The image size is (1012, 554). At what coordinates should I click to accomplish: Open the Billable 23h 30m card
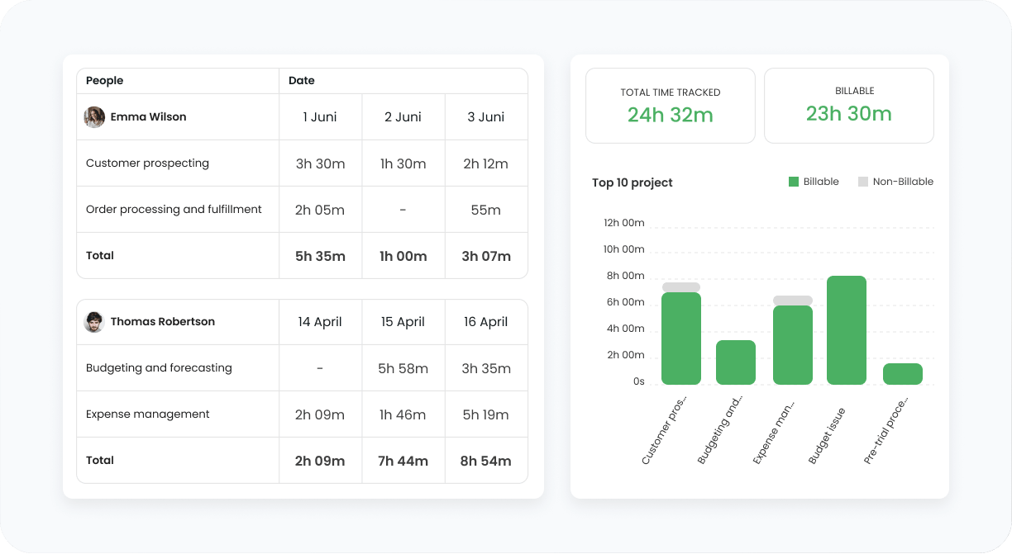pos(849,106)
